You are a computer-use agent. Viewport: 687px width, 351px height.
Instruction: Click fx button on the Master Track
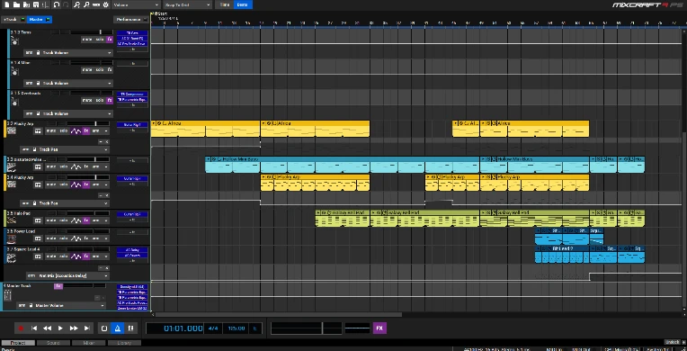tap(58, 286)
